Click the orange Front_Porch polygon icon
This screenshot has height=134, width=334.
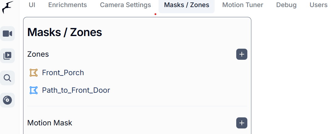[33, 73]
